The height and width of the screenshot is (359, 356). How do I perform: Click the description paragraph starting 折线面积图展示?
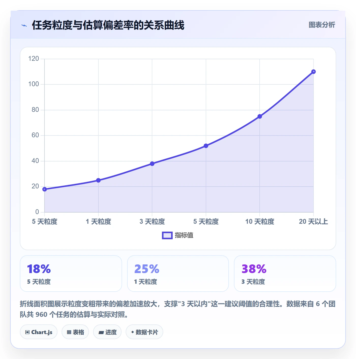pyautogui.click(x=178, y=309)
